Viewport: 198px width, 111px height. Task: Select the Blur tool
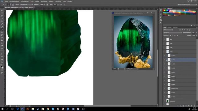(x=2, y=43)
